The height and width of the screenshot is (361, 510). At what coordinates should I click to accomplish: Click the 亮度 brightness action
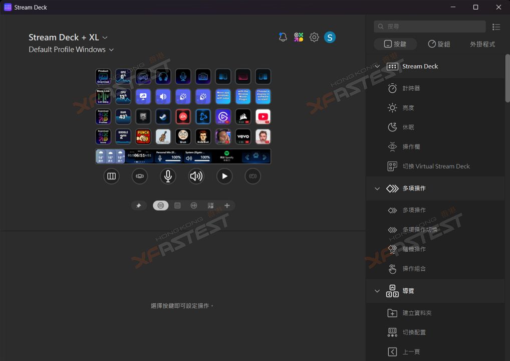pyautogui.click(x=408, y=108)
